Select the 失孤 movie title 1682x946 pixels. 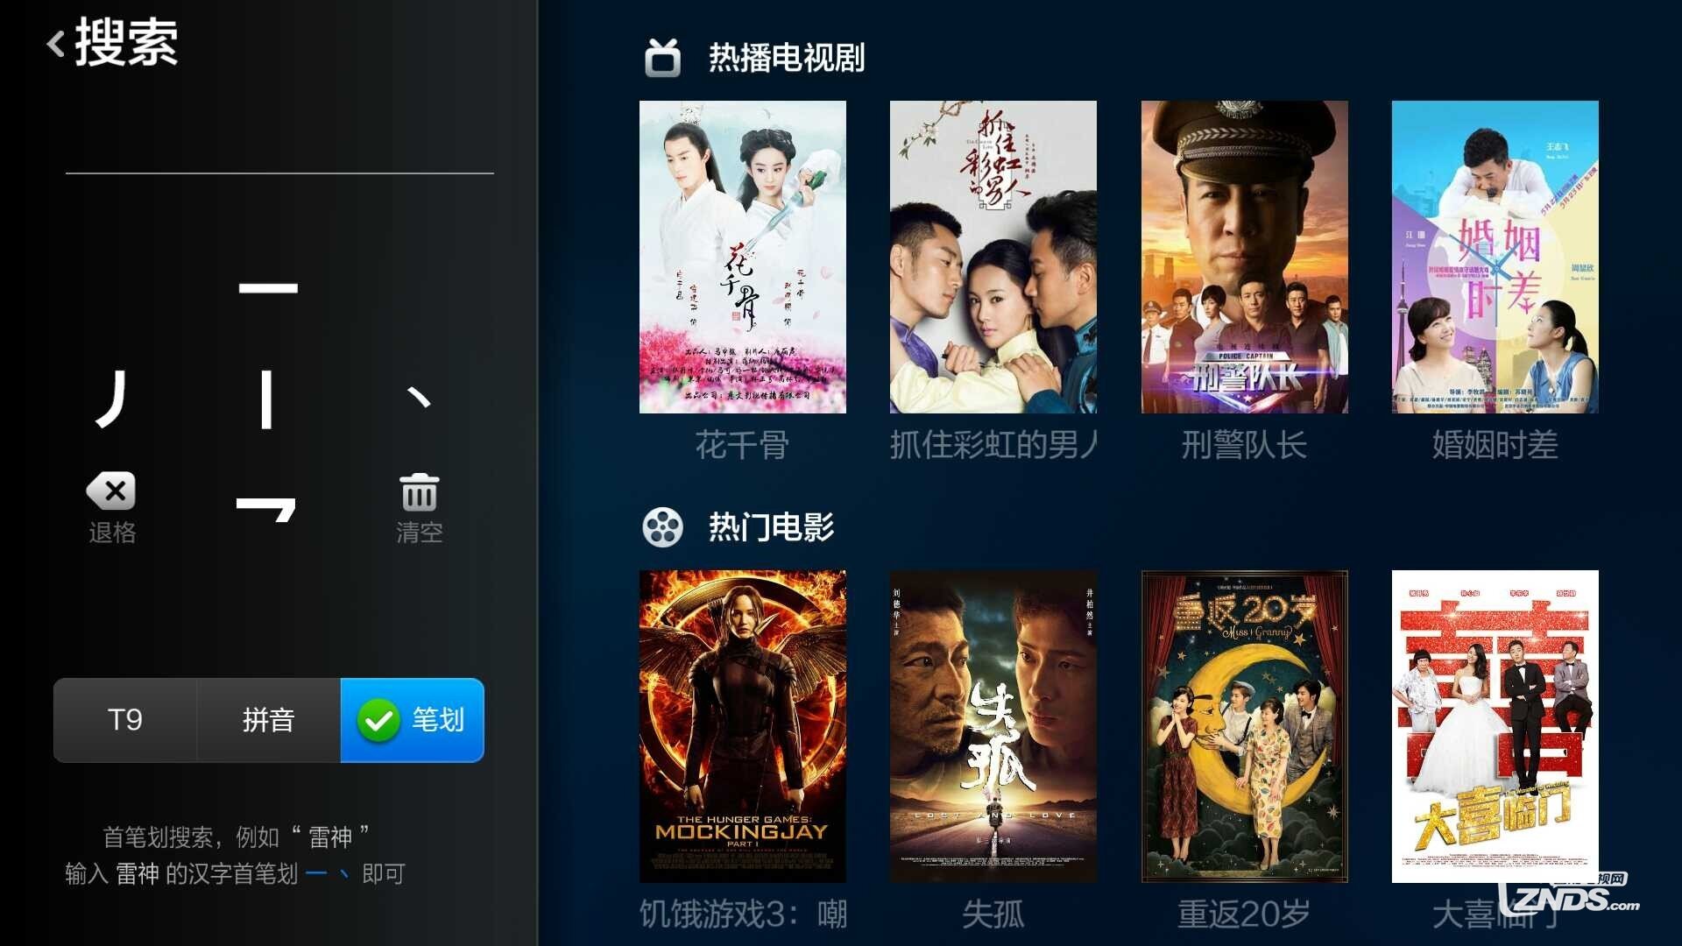(x=993, y=914)
